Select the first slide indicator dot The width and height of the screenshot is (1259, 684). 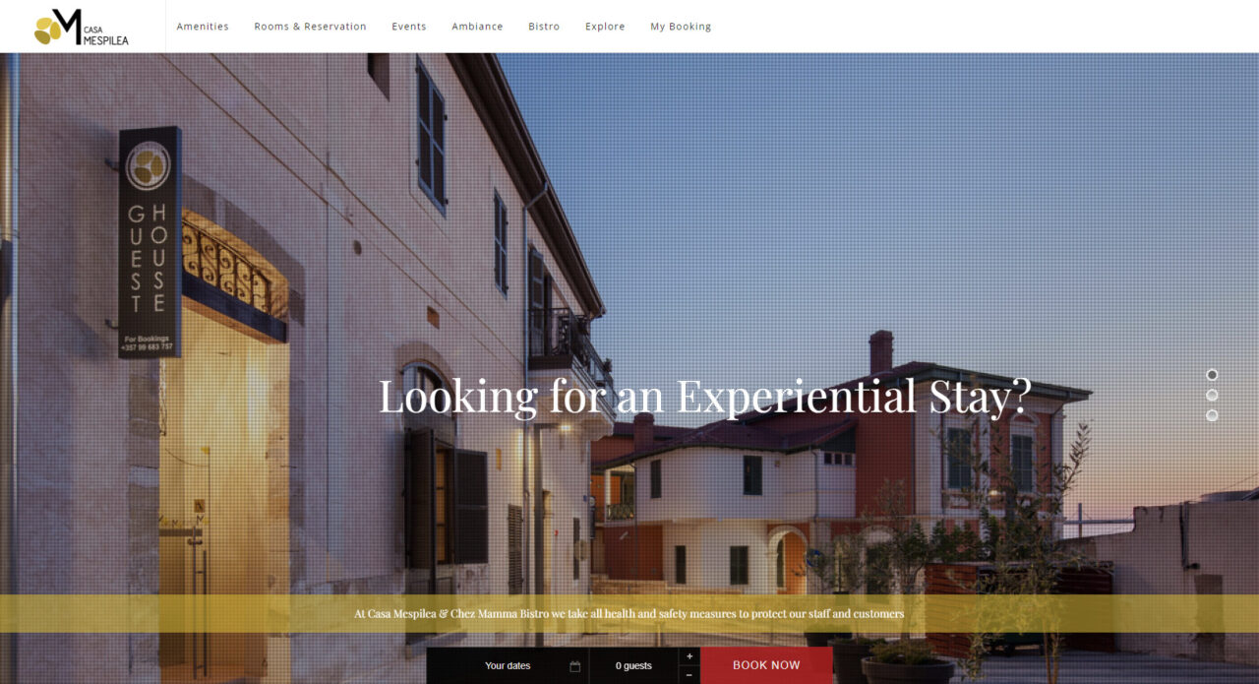coord(1212,375)
